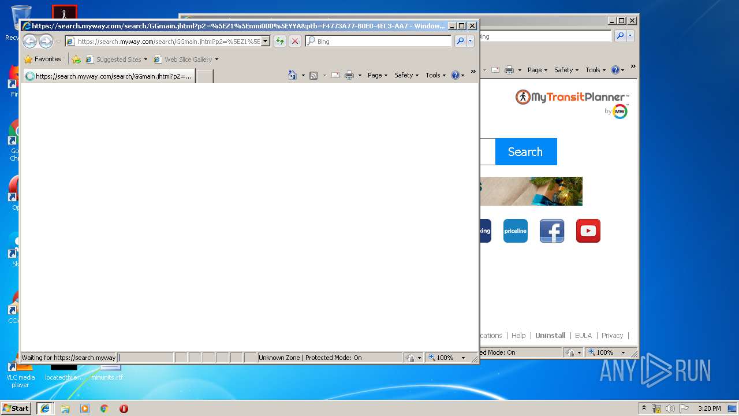Click the Privacy link in page footer

click(x=612, y=335)
